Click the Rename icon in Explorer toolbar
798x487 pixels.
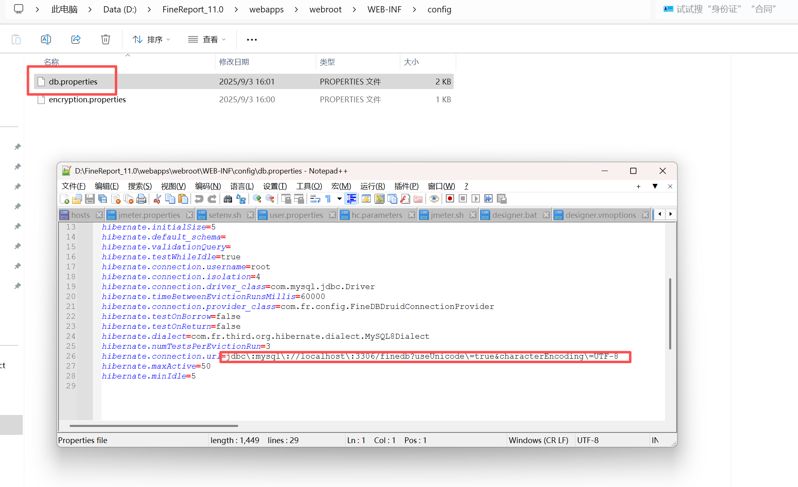click(x=46, y=39)
